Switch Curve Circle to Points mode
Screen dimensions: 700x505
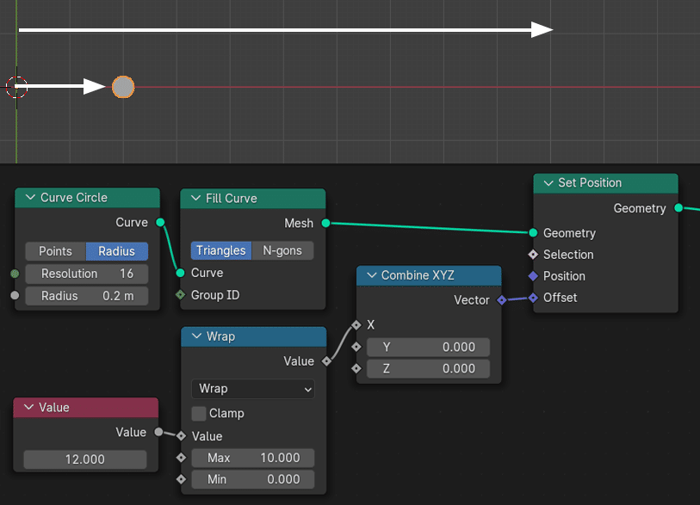click(x=55, y=251)
